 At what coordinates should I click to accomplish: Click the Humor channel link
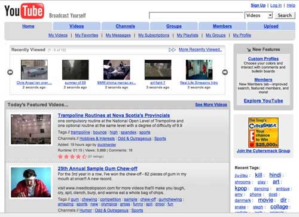pyautogui.click(x=86, y=210)
